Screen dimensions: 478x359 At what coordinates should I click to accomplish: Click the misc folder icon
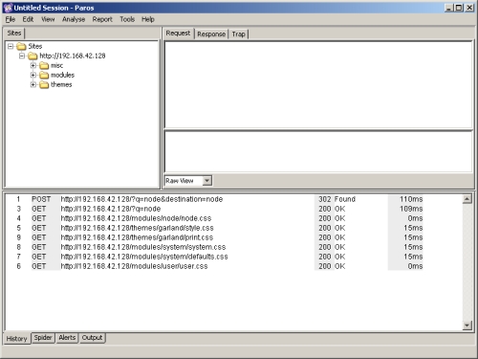(44, 66)
